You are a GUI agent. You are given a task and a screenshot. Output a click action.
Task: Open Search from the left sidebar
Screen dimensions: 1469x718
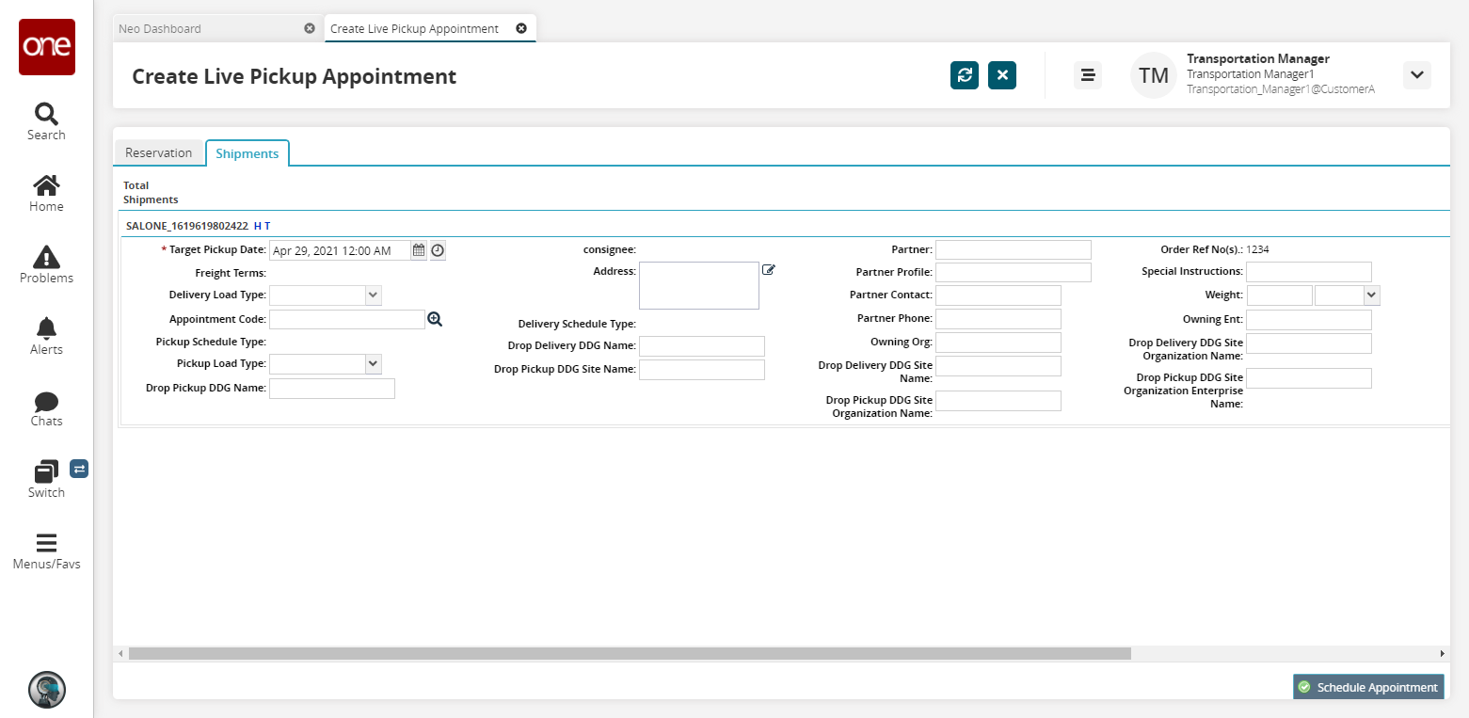click(46, 121)
